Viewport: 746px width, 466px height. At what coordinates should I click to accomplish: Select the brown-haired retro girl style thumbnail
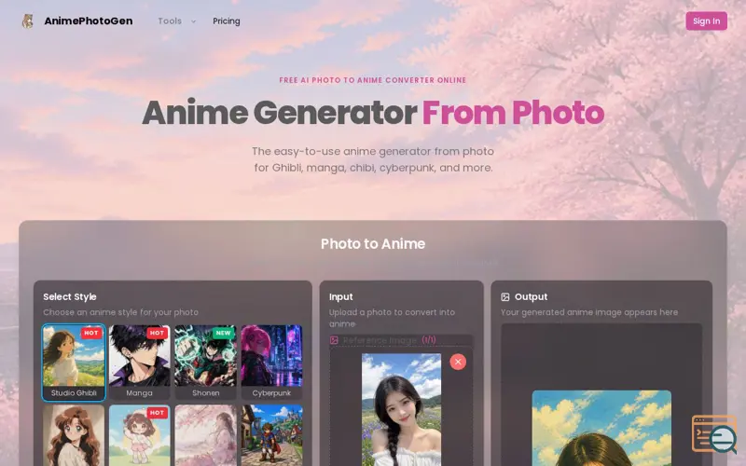(74, 435)
